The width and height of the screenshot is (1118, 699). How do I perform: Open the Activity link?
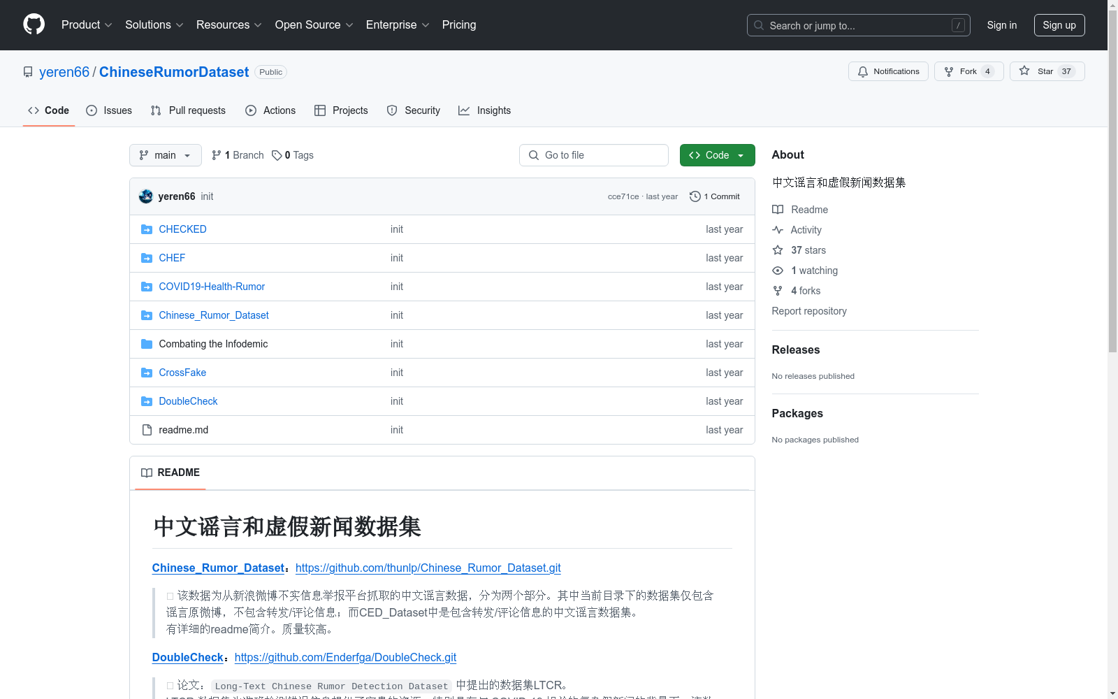(806, 230)
